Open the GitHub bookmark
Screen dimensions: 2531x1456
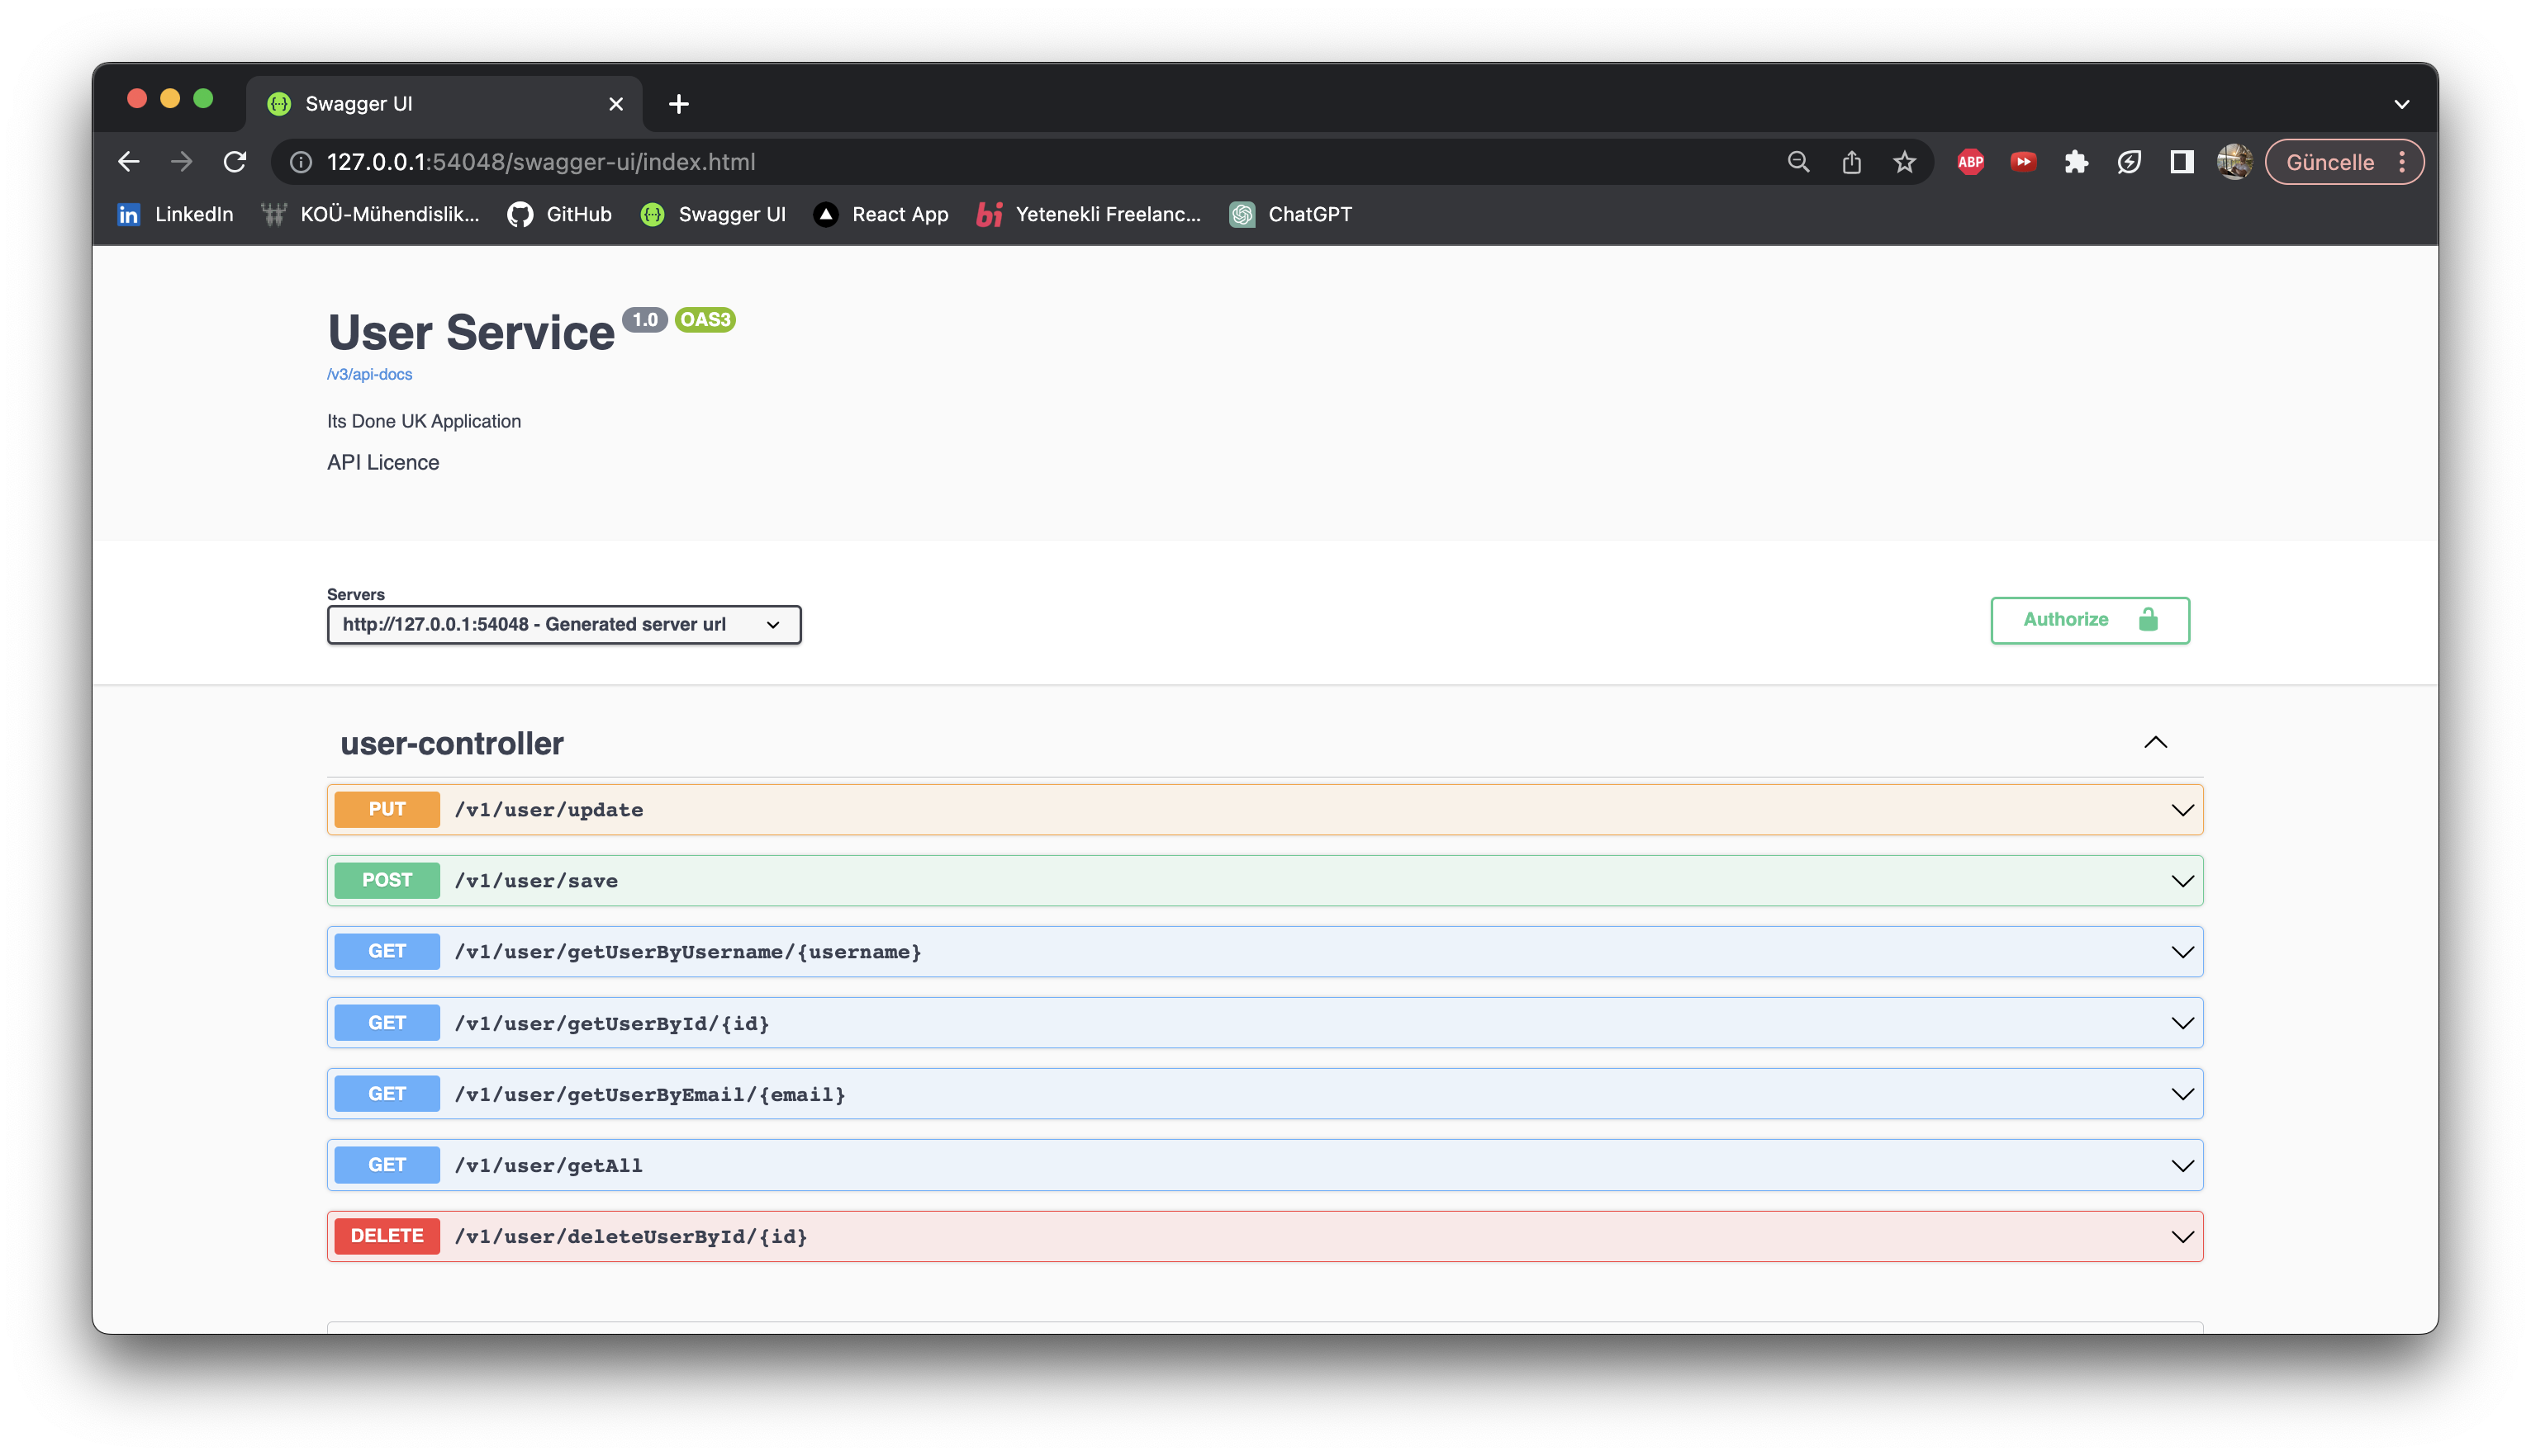point(559,214)
